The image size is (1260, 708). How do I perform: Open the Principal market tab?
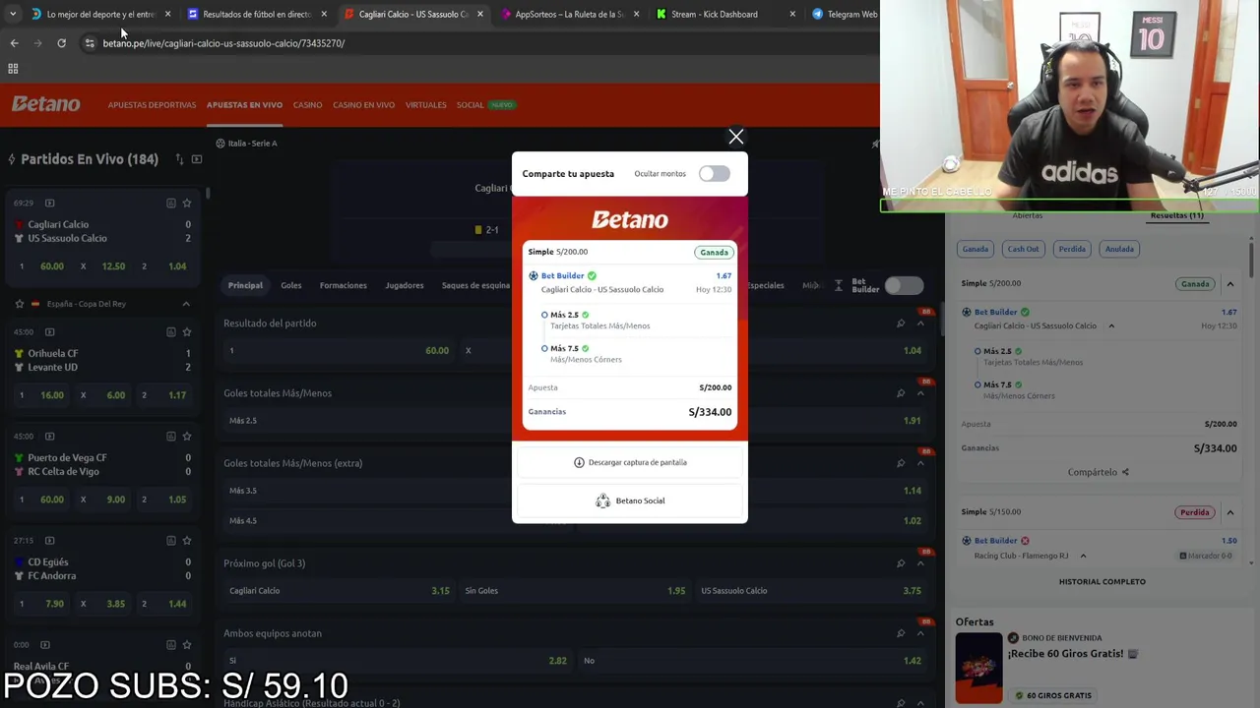[x=245, y=285]
